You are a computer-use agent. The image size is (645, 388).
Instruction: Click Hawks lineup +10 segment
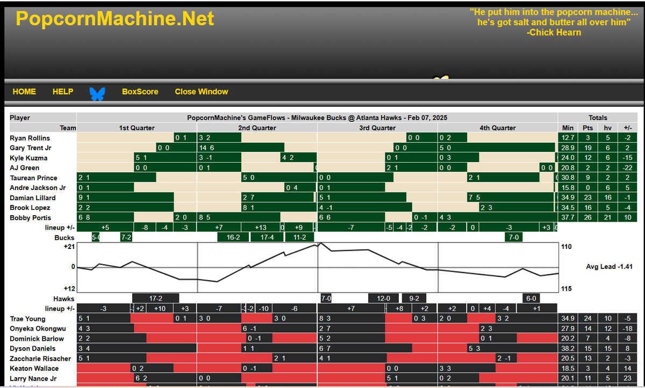[x=160, y=309]
